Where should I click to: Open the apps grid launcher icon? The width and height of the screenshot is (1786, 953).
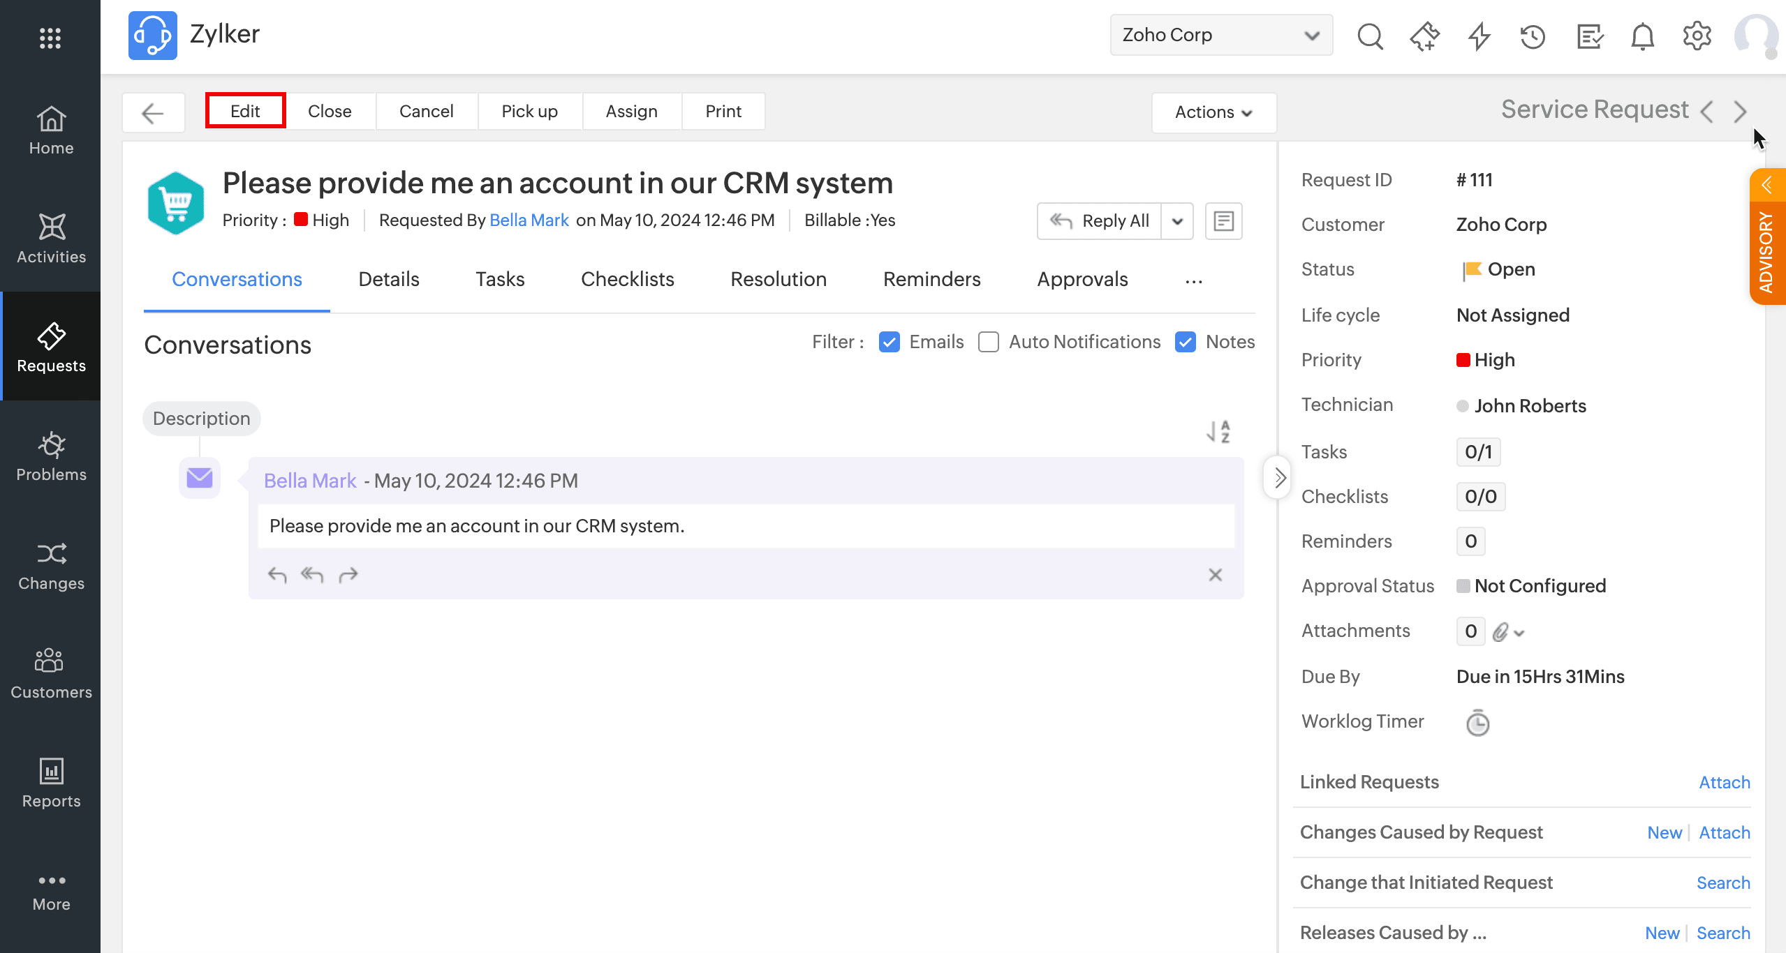click(x=50, y=38)
